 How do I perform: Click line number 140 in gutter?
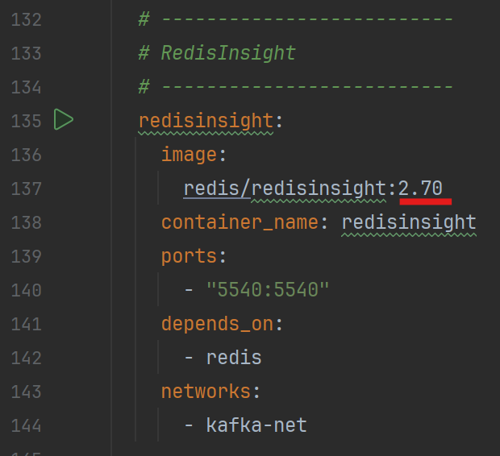26,290
